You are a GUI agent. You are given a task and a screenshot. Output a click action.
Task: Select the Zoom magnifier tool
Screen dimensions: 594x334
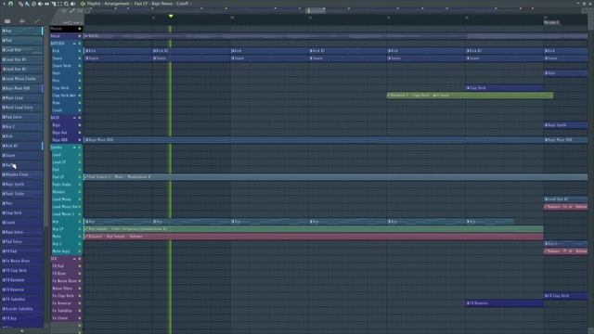click(x=66, y=4)
